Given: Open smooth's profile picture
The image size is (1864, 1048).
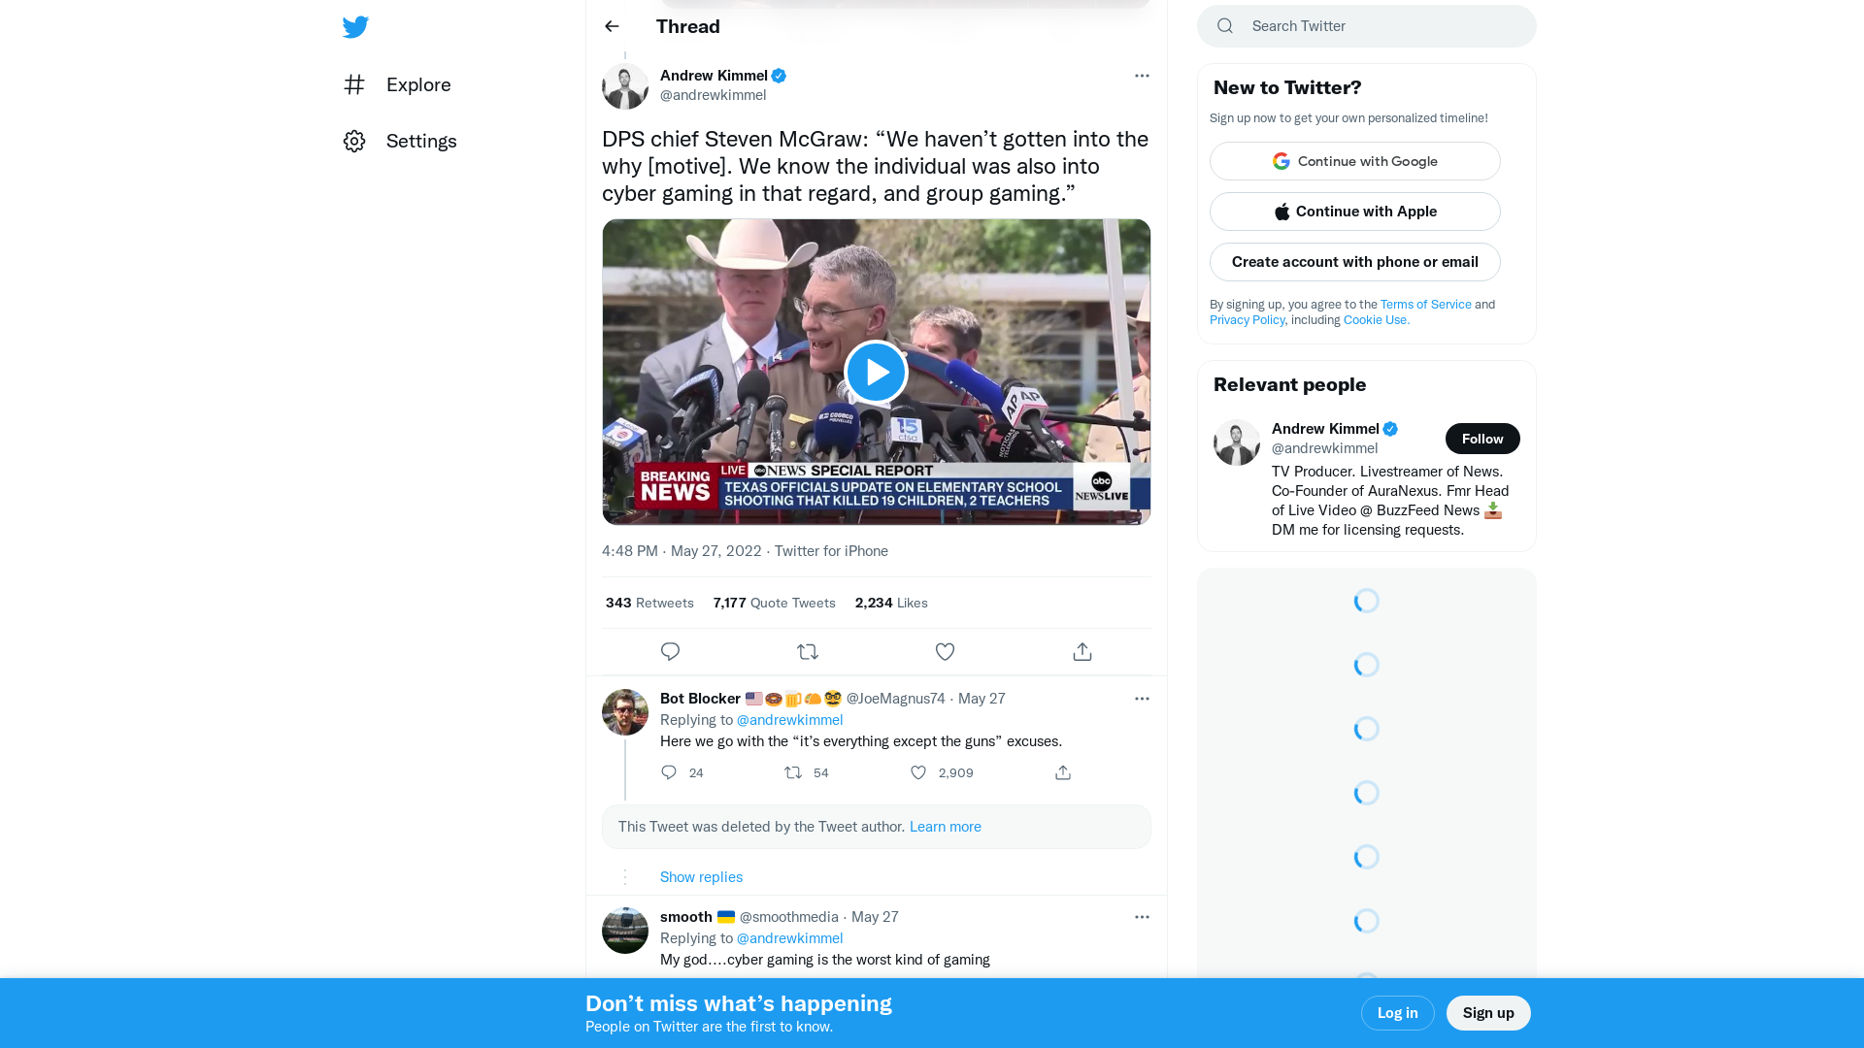Looking at the screenshot, I should (x=625, y=931).
